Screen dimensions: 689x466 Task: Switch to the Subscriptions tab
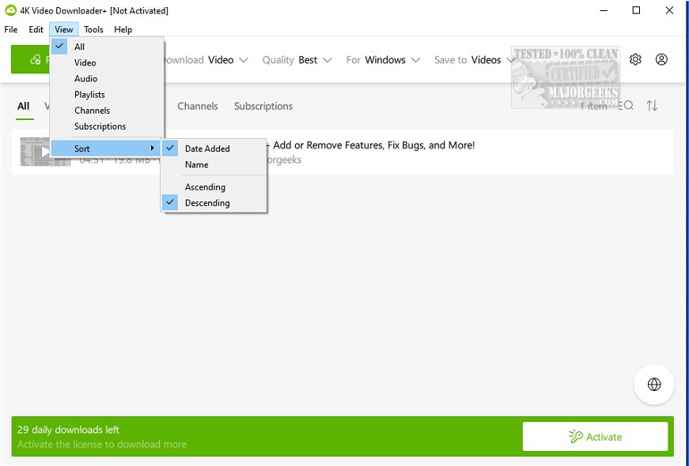pyautogui.click(x=263, y=106)
